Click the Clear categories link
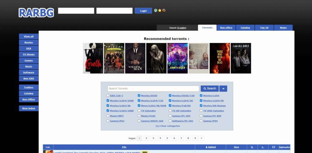Screen dimensions: 312x153 pyautogui.click(x=168, y=126)
